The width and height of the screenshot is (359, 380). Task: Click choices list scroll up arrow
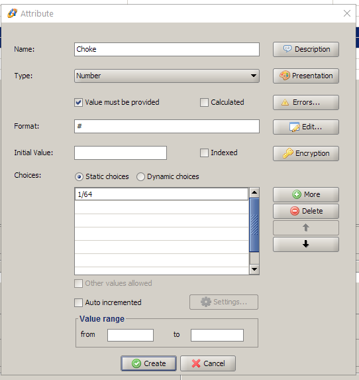[x=254, y=193]
